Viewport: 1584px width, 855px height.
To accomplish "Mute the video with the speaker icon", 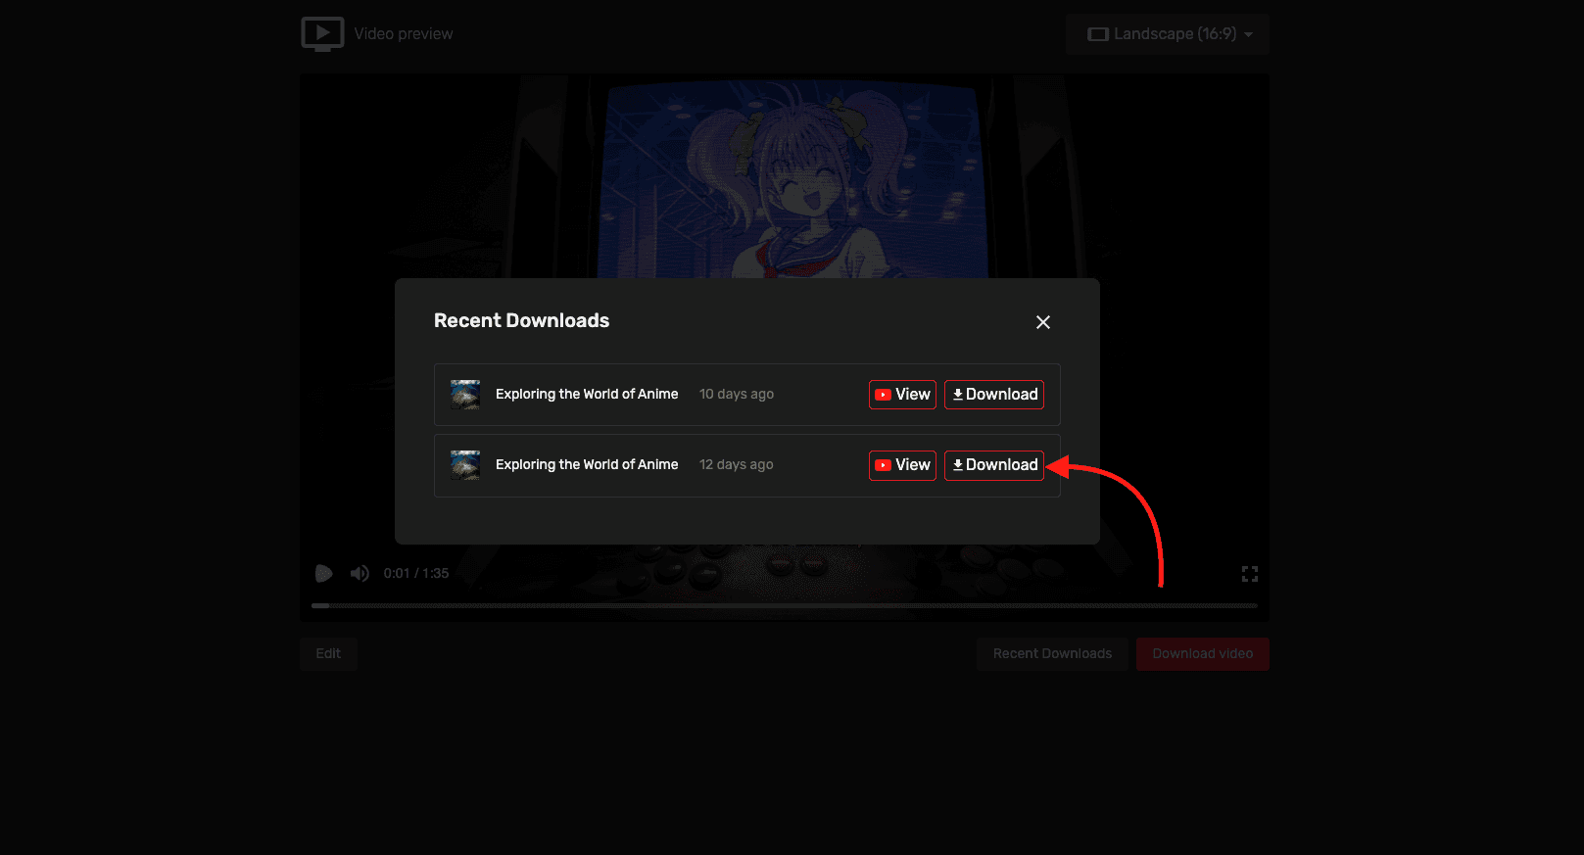I will tap(360, 574).
